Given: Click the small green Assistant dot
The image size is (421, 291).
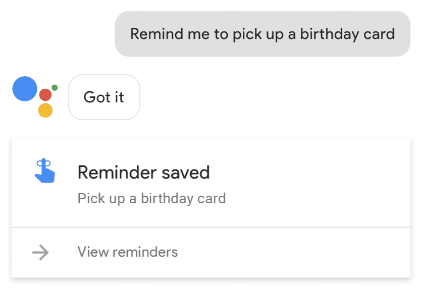Looking at the screenshot, I should 55,88.
